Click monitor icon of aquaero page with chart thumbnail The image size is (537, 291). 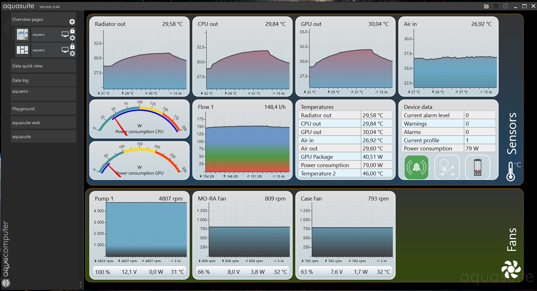coord(65,34)
